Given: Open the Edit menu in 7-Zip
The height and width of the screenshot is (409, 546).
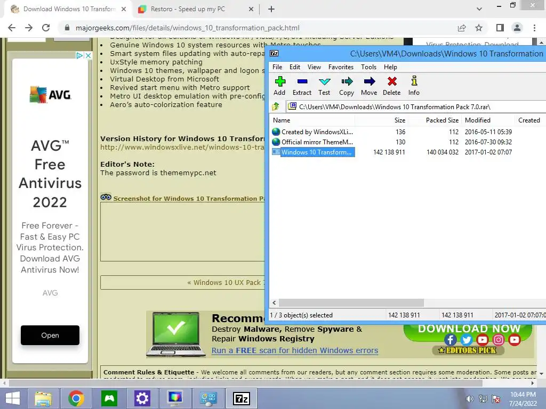Looking at the screenshot, I should (x=294, y=67).
